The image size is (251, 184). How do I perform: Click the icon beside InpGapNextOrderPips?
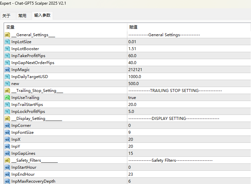(x=7, y=63)
